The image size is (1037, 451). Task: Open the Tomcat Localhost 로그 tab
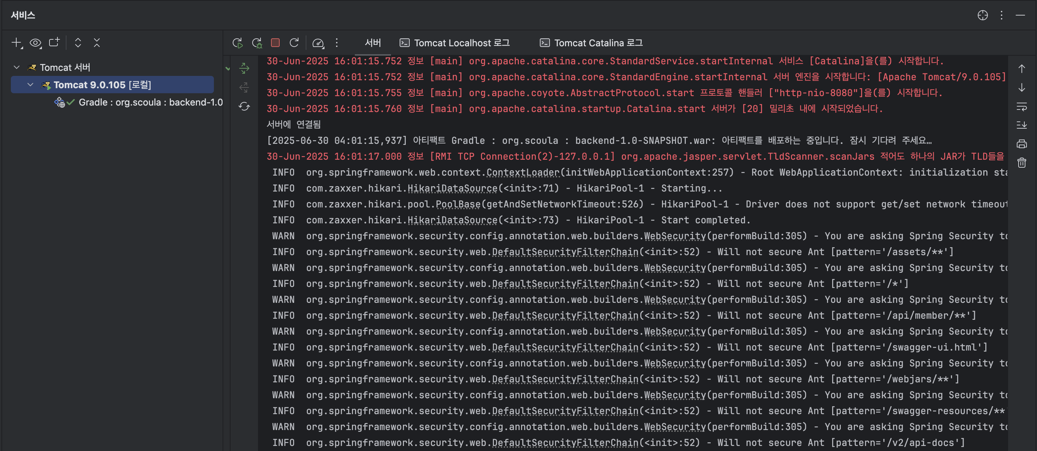point(455,43)
